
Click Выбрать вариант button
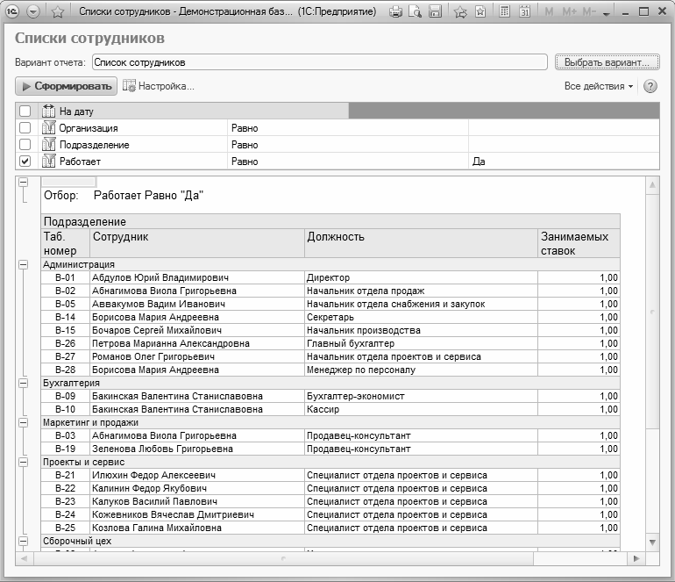[x=607, y=62]
